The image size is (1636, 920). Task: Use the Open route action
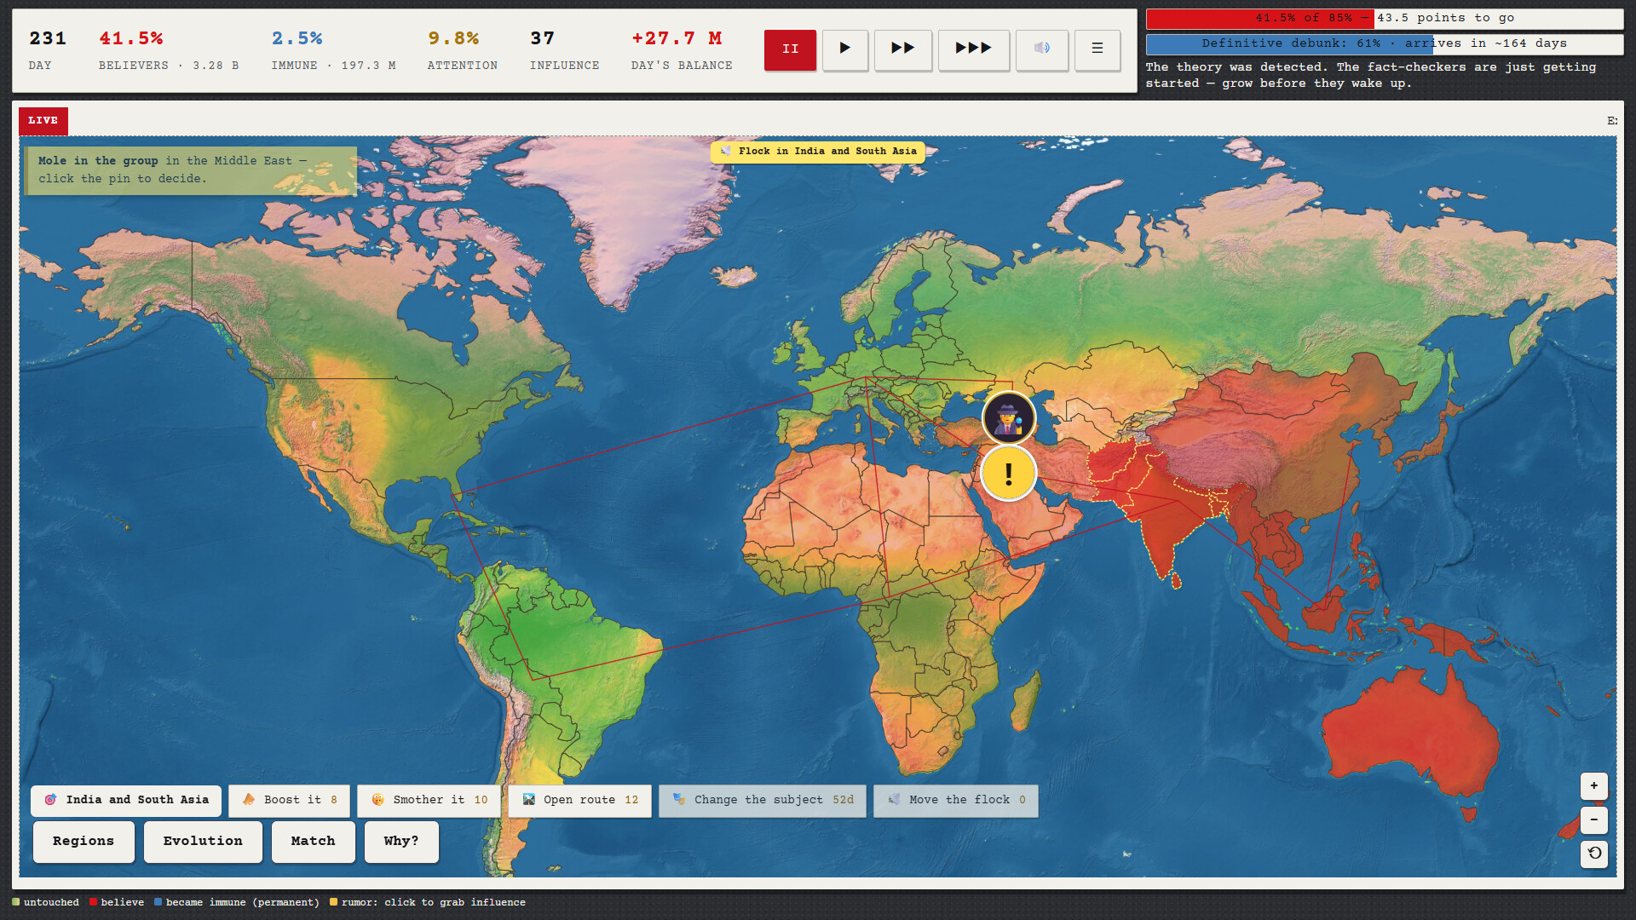(x=580, y=800)
